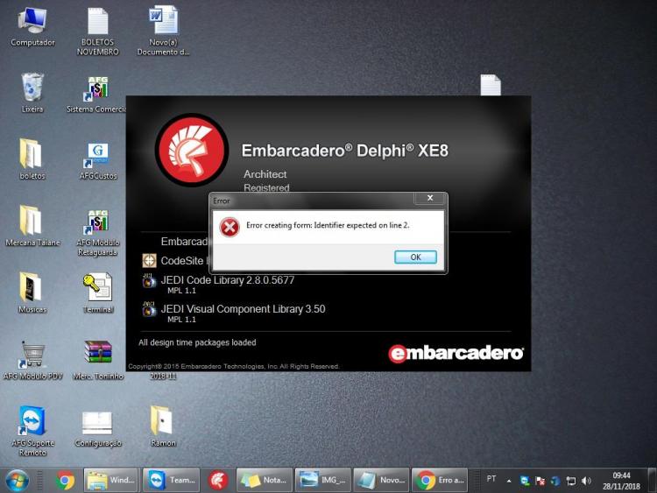Select the Ramon folder

pyautogui.click(x=163, y=426)
